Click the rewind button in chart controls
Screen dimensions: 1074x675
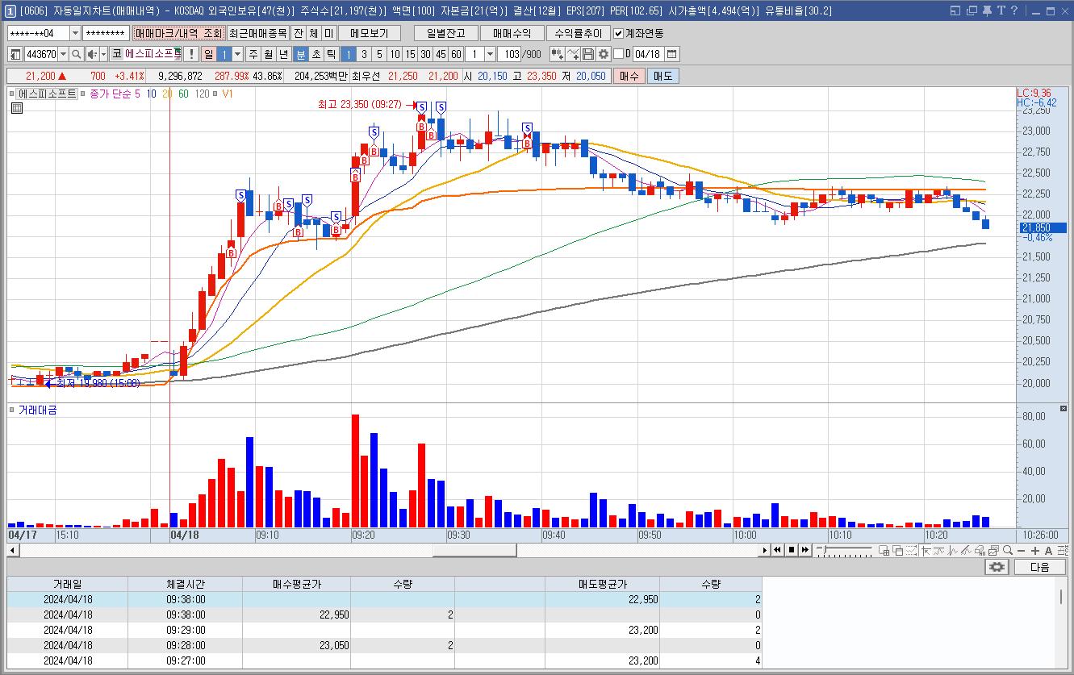pyautogui.click(x=777, y=550)
